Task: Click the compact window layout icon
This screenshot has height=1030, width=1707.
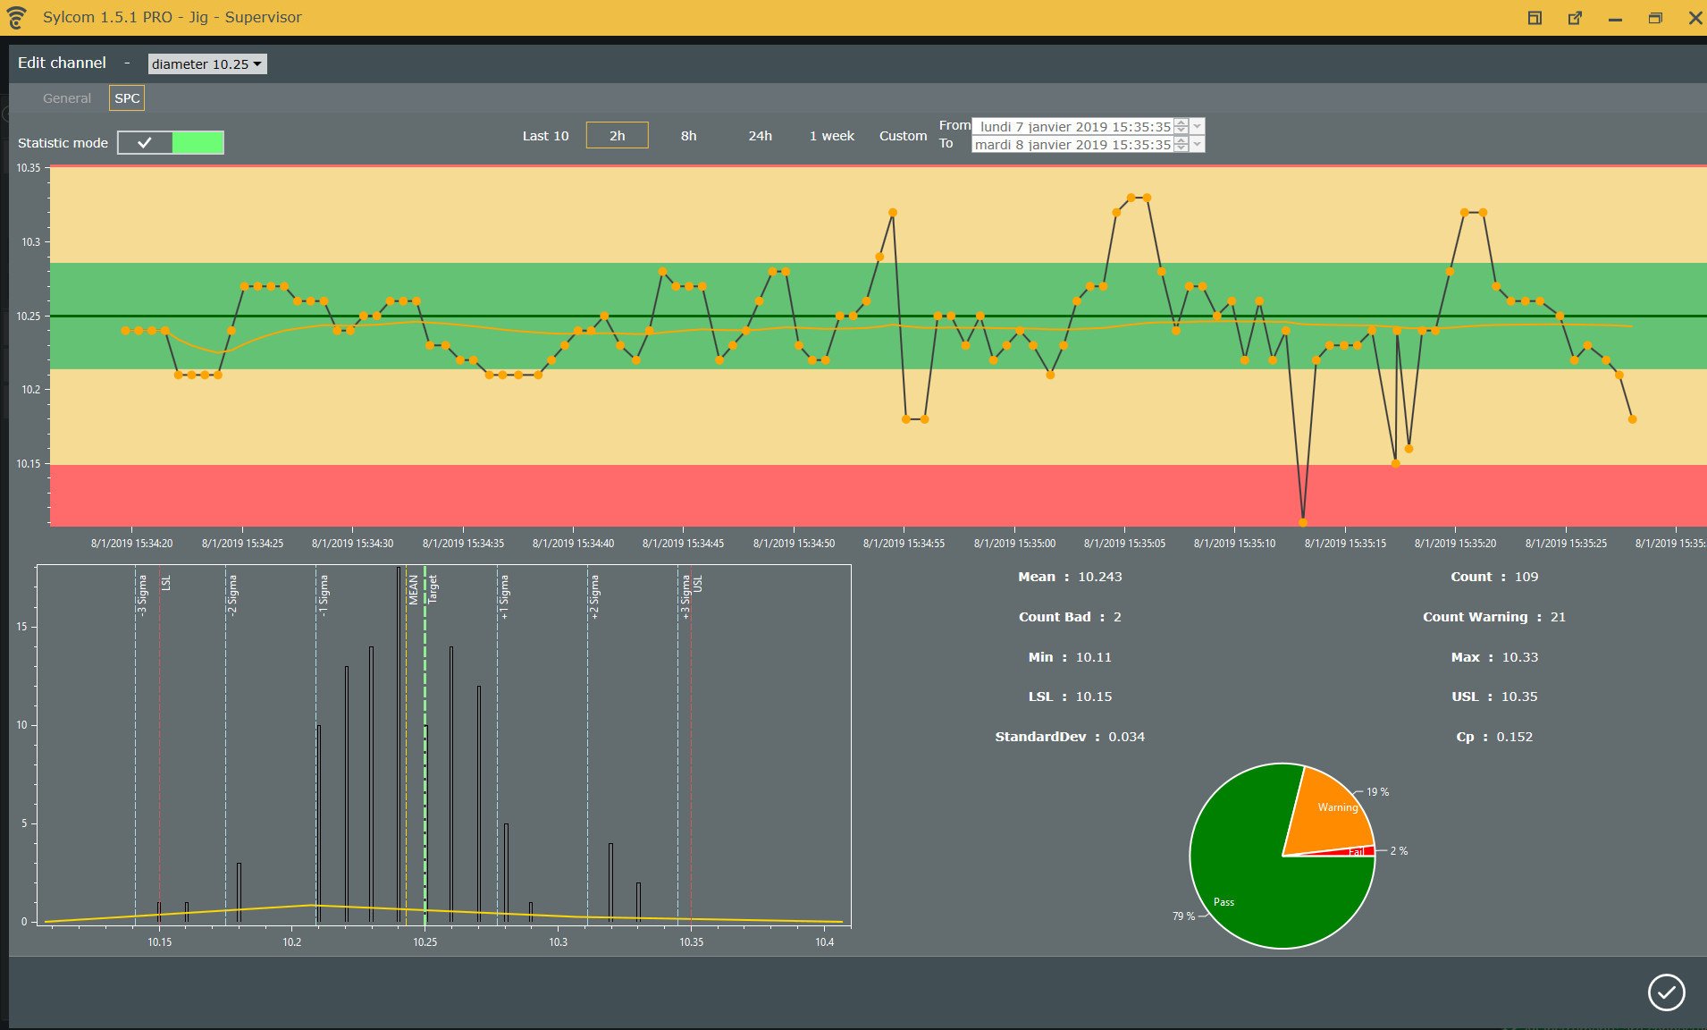Action: tap(1535, 18)
